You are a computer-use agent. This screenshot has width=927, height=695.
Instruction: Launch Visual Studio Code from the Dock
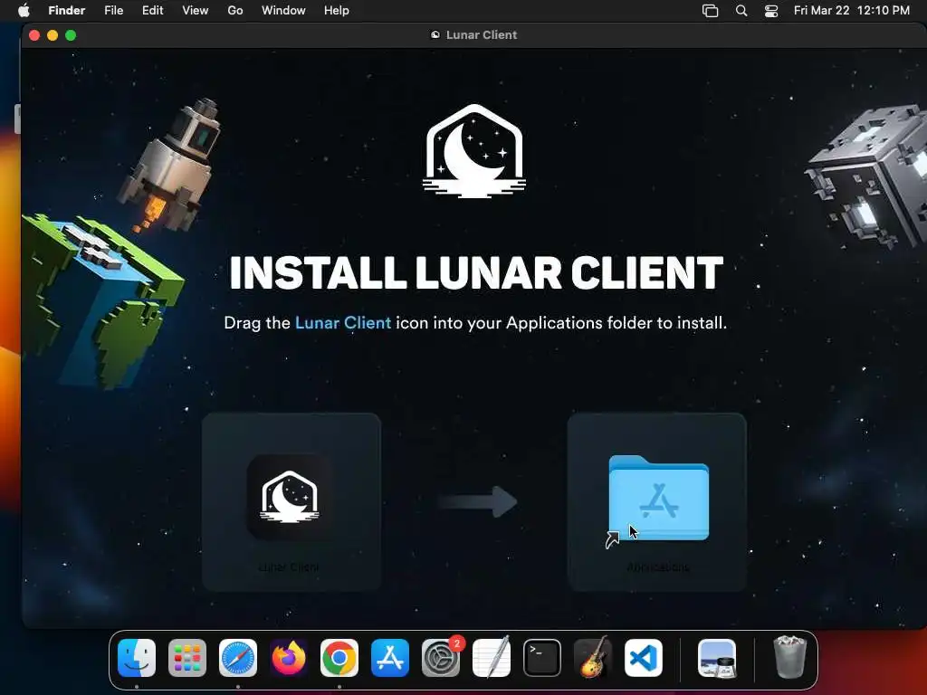(x=644, y=658)
